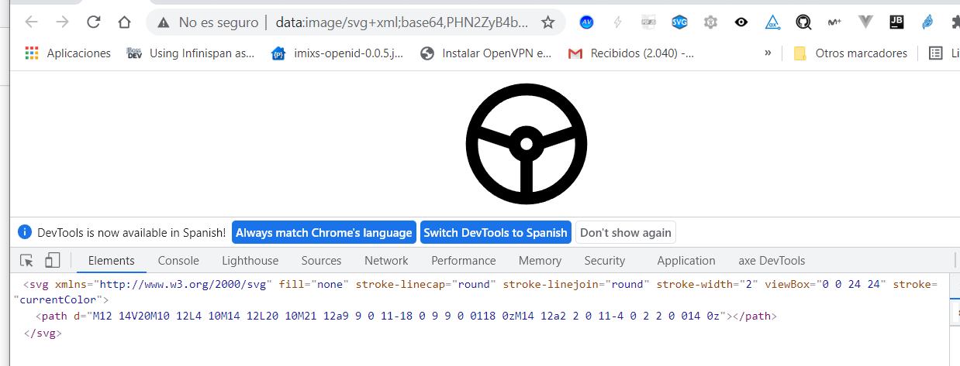The height and width of the screenshot is (366, 960).
Task: Open the 'Using Infinispan as...' bookmark
Action: click(x=191, y=53)
